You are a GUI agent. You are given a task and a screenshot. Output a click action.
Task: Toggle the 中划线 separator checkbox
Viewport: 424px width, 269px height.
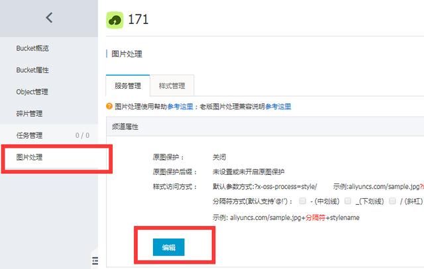303,201
